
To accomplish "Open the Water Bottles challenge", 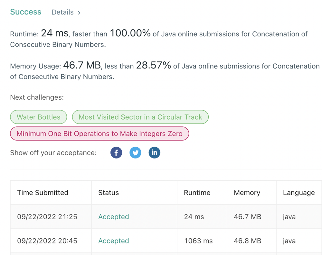I will pos(39,117).
